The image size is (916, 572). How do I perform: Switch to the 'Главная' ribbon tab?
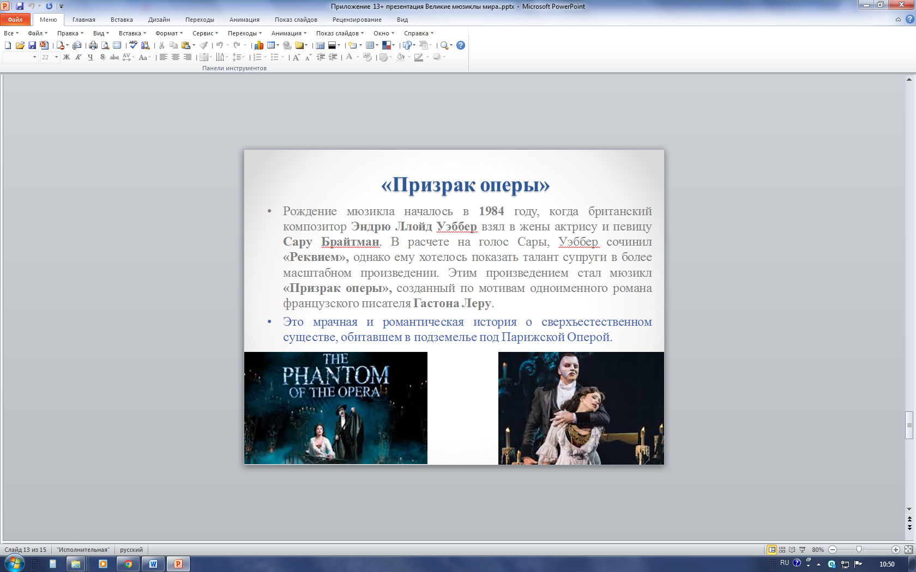[x=84, y=20]
